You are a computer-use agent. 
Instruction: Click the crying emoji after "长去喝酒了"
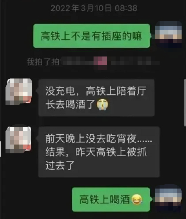click(x=102, y=104)
